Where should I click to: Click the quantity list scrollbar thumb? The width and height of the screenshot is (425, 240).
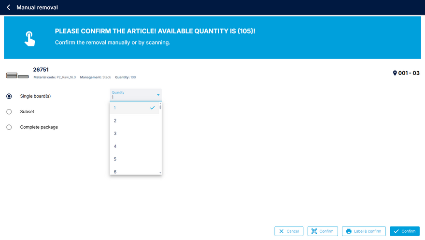[160, 107]
